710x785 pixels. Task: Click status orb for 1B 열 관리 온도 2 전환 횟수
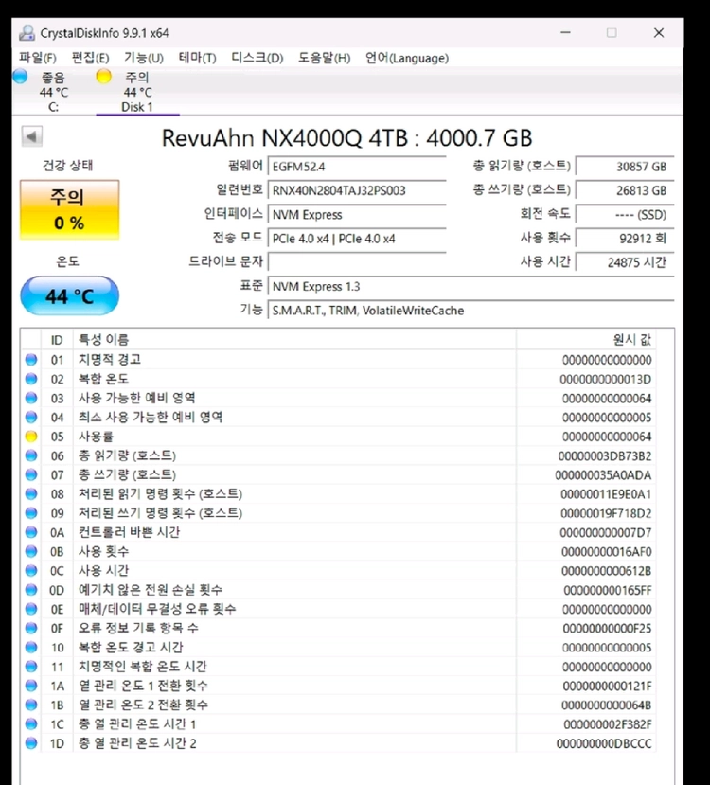(31, 705)
